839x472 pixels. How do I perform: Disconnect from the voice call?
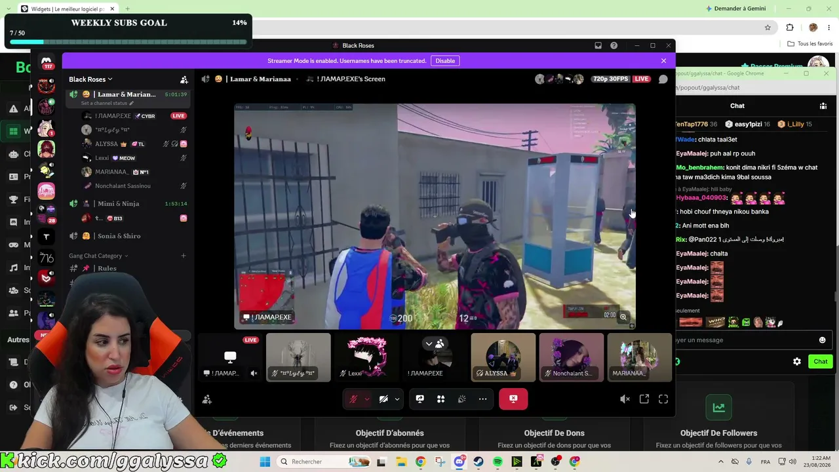tap(513, 399)
